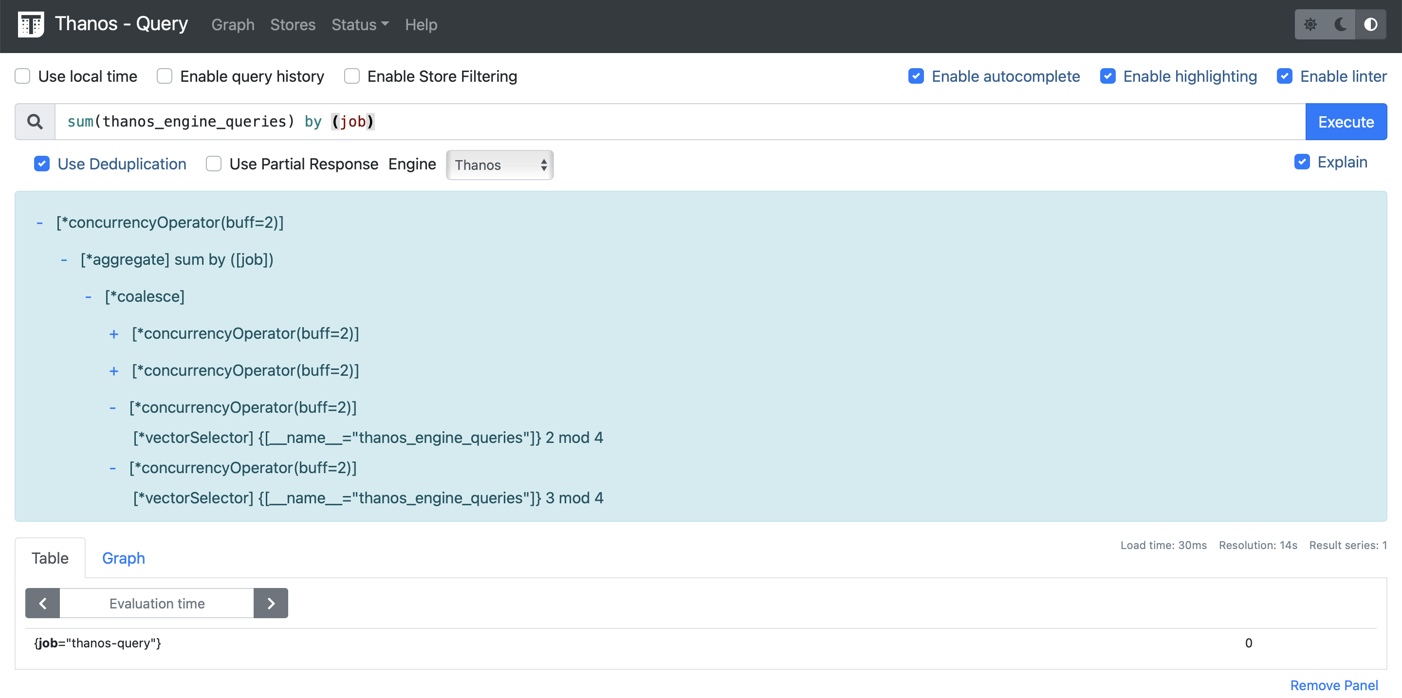Select the auto theme icon
Screen dimensions: 1402x698
[1371, 24]
